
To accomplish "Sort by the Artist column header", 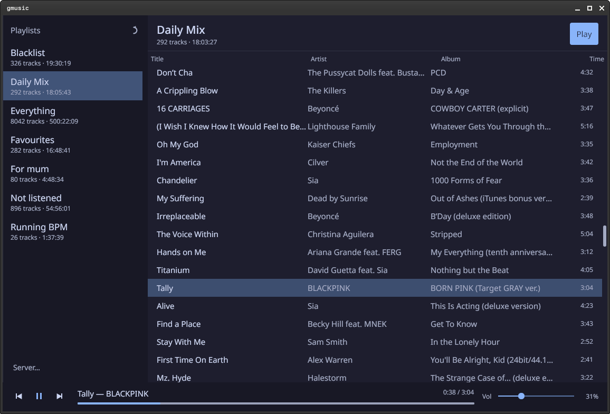I will (x=318, y=59).
